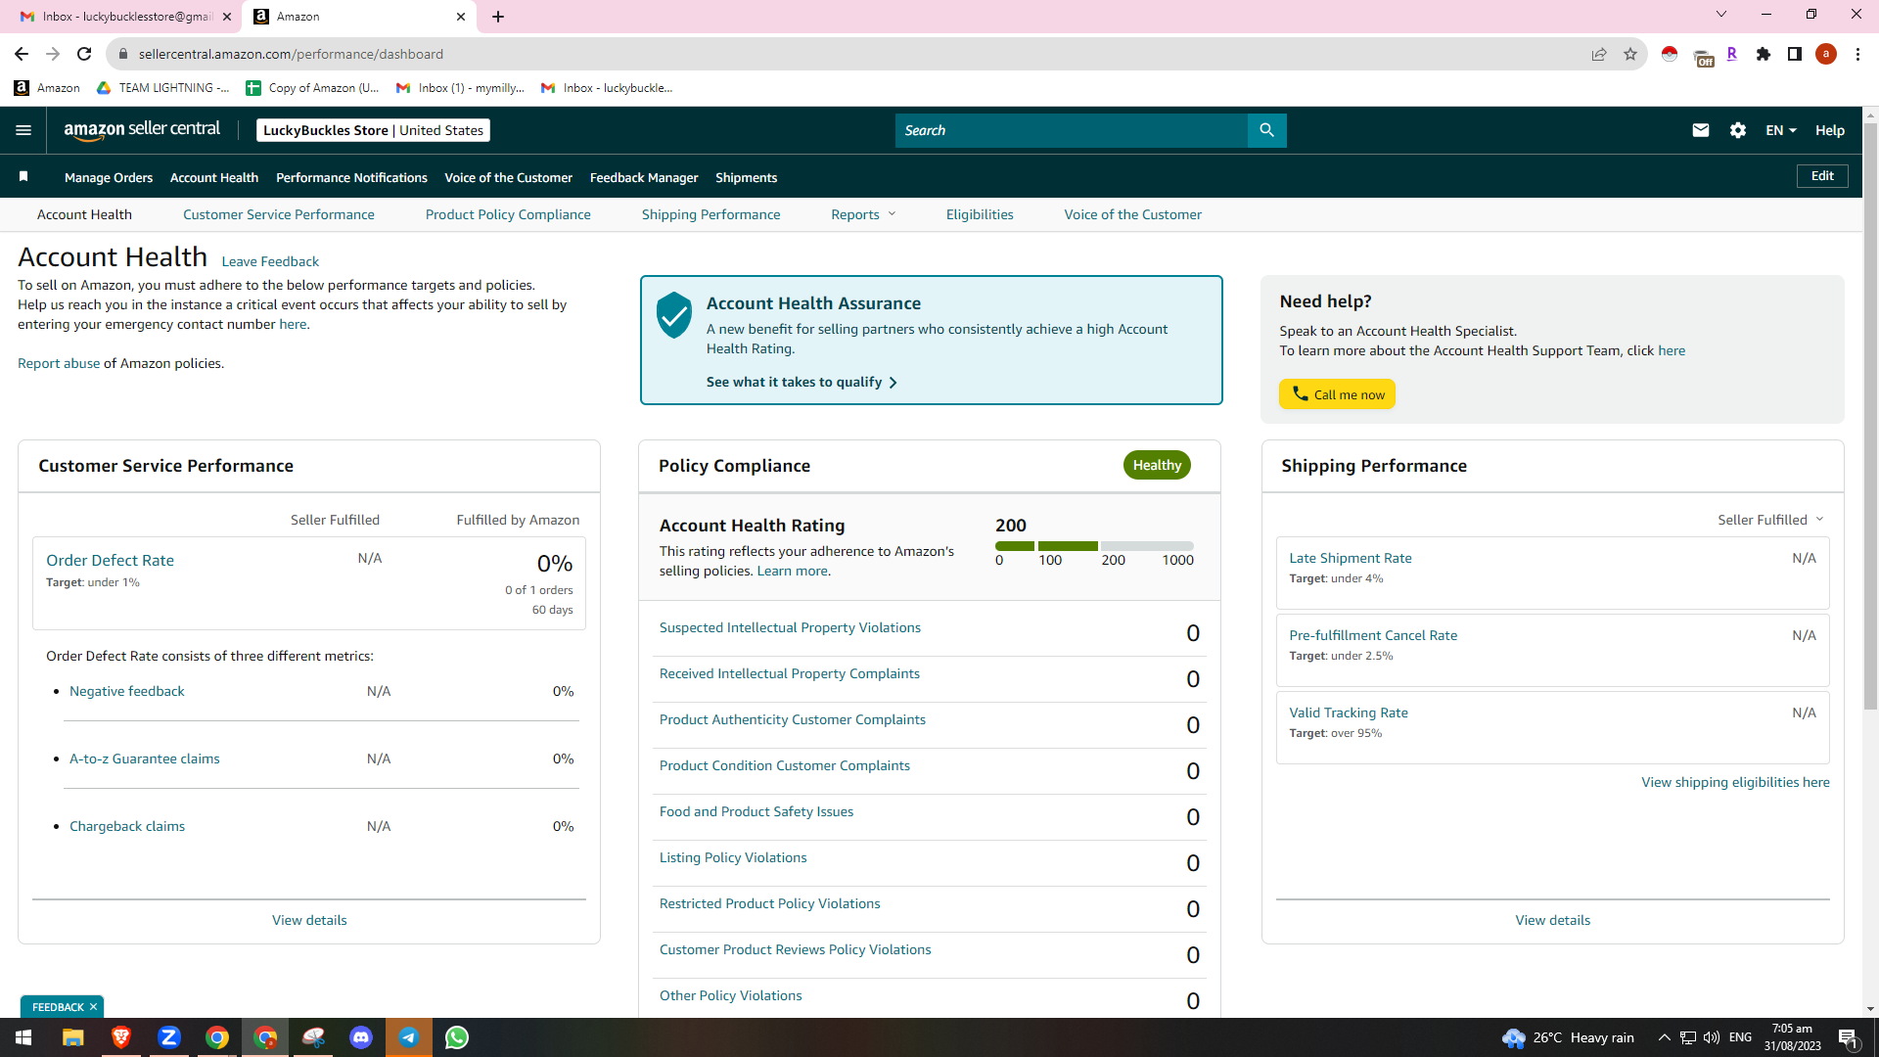Open Performance Notifications in the top menu
The width and height of the screenshot is (1879, 1057).
351,177
